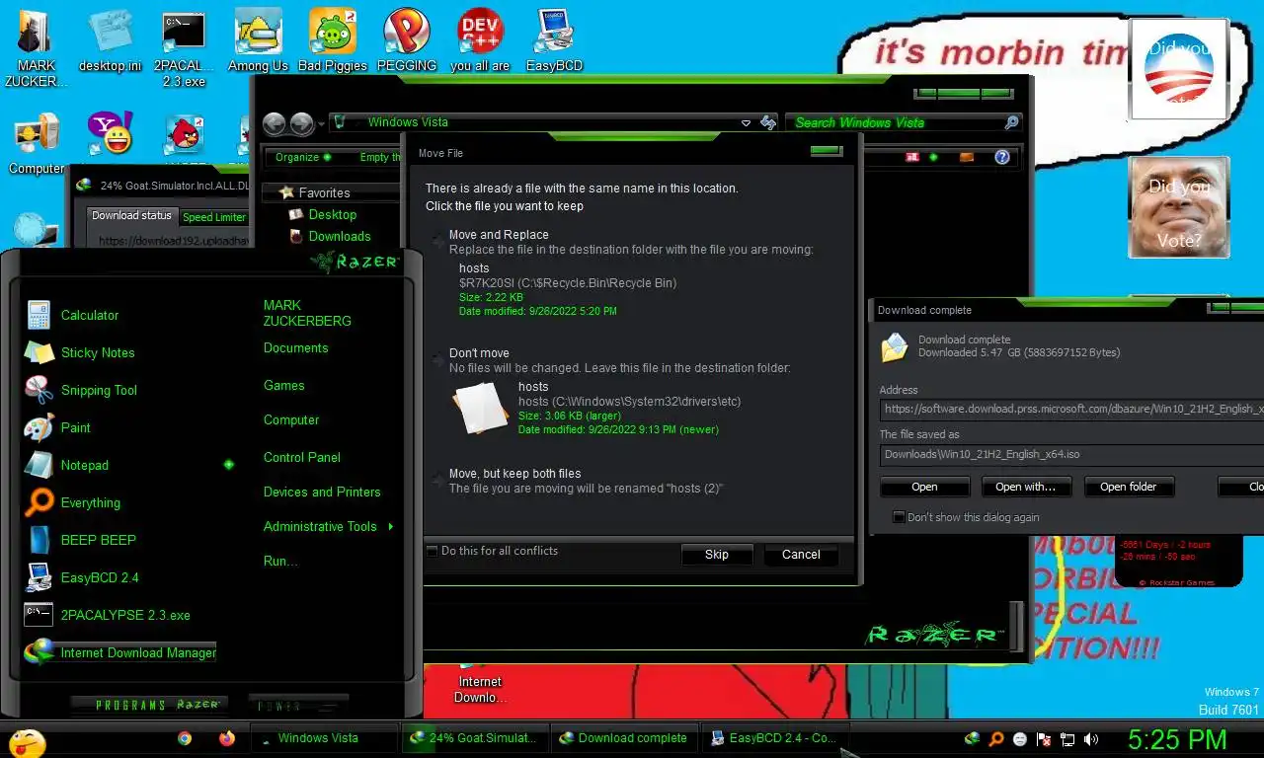Screen dimensions: 1264x758
Task: Select the Angry Birds desktop icon
Action: tap(184, 135)
